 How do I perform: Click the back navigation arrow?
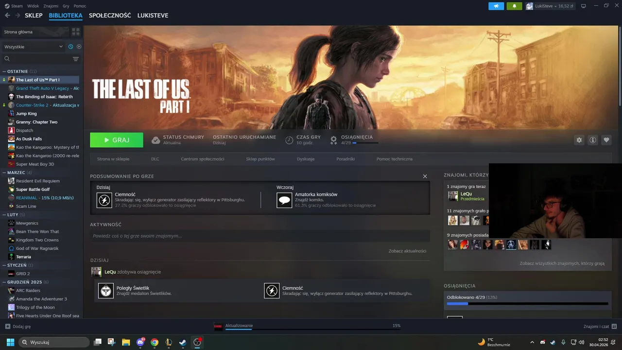(7, 16)
